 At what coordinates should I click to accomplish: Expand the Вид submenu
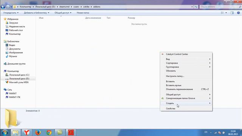(186, 59)
